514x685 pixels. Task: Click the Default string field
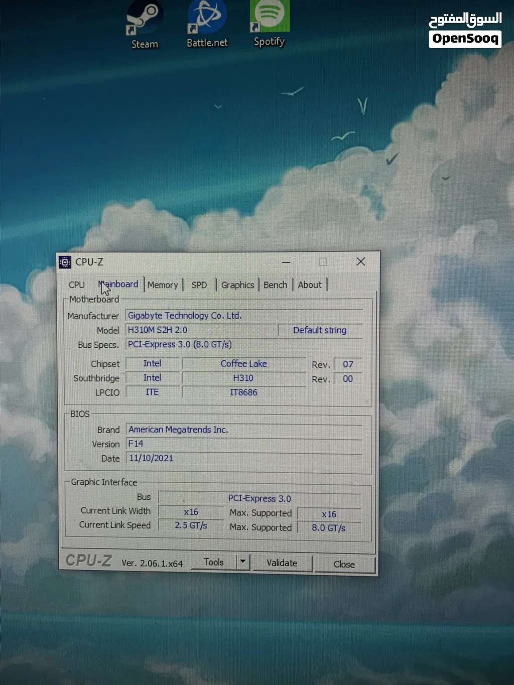[x=320, y=330]
